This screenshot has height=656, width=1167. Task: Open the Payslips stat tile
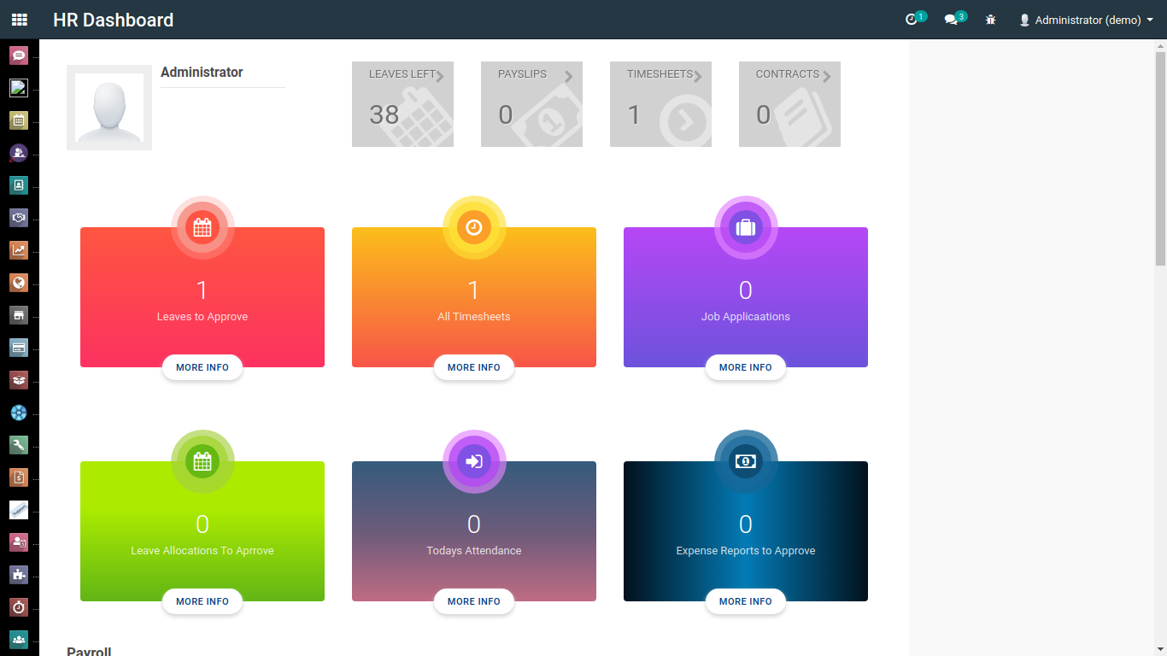click(531, 104)
